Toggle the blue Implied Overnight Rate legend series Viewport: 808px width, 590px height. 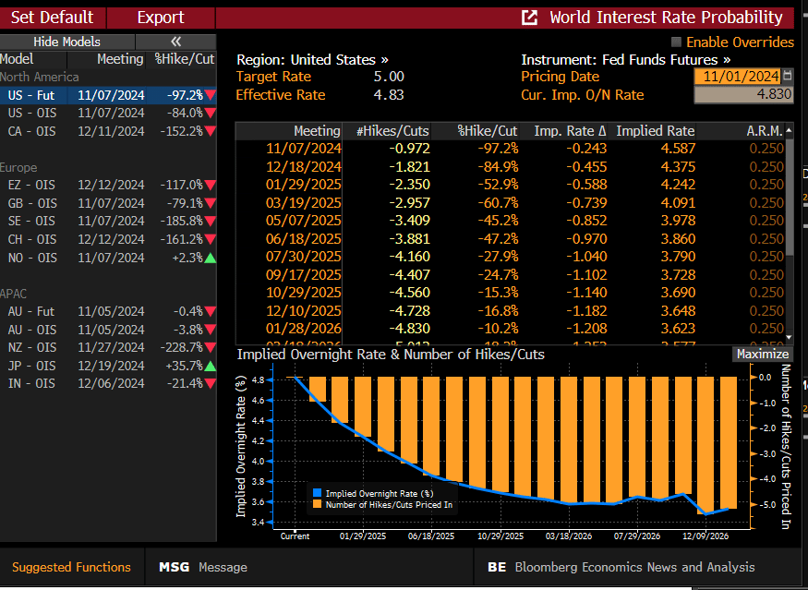[319, 493]
